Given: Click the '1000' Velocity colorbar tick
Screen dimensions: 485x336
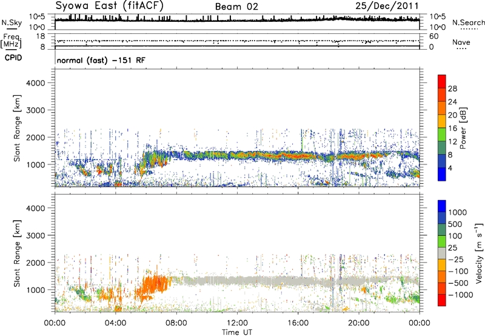Looking at the screenshot, I should [x=458, y=212].
